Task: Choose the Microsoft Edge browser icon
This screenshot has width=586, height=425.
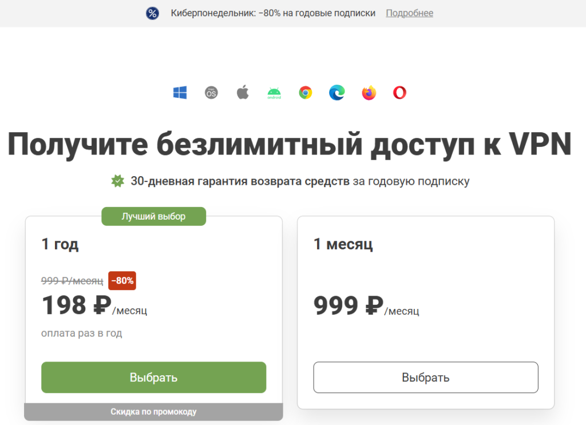Action: (x=337, y=93)
